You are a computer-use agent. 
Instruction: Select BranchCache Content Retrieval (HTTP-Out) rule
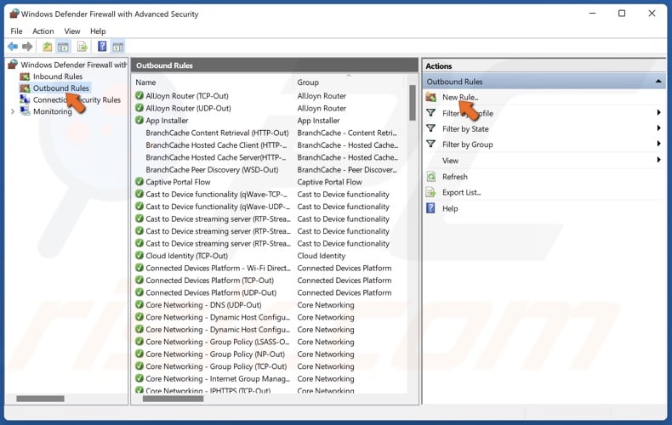(217, 133)
